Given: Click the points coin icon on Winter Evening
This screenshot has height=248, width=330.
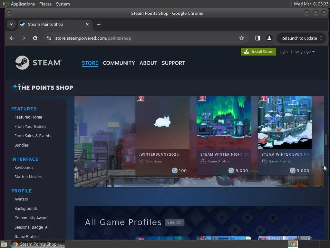Looking at the screenshot, I should (x=292, y=170).
